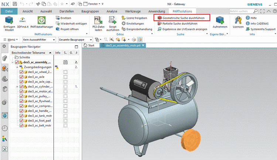Viewport: 277px width, 160px height.
Task: Show Ergebnisse der LIVEsearch anzeigen
Action: pyautogui.click(x=182, y=29)
